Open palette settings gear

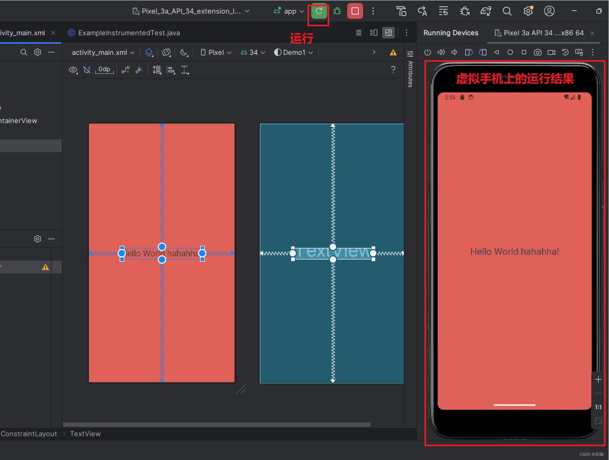37,52
